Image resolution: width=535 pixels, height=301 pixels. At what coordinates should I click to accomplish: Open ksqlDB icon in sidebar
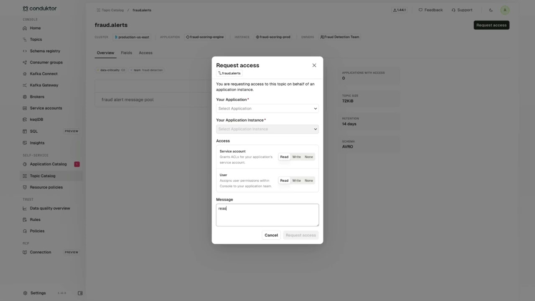[x=25, y=119]
